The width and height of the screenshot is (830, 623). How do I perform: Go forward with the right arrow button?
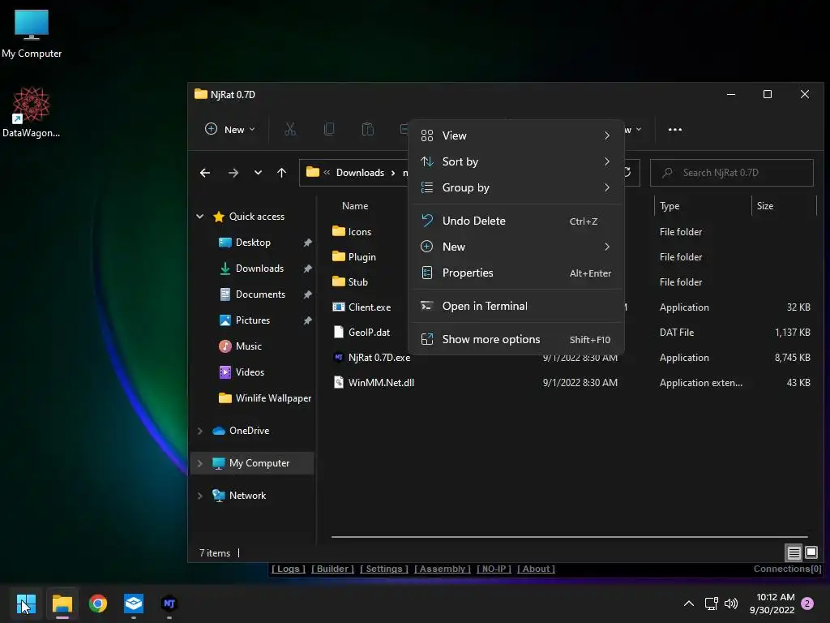pos(233,173)
